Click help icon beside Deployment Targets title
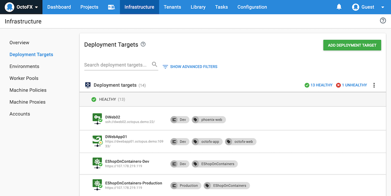The width and height of the screenshot is (391, 196). [x=143, y=45]
